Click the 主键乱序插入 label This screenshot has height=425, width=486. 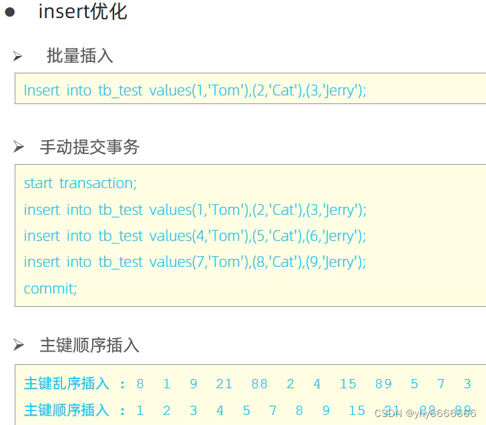click(67, 384)
